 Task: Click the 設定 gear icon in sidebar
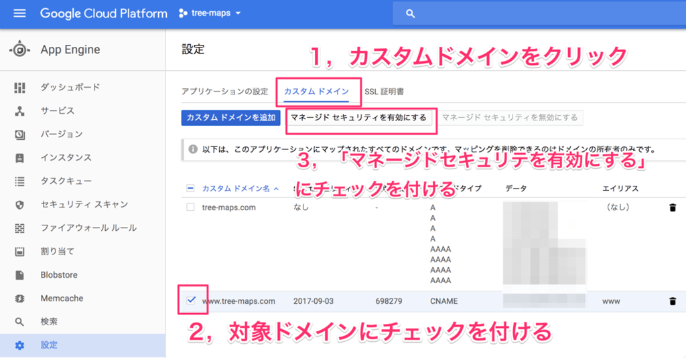(19, 345)
